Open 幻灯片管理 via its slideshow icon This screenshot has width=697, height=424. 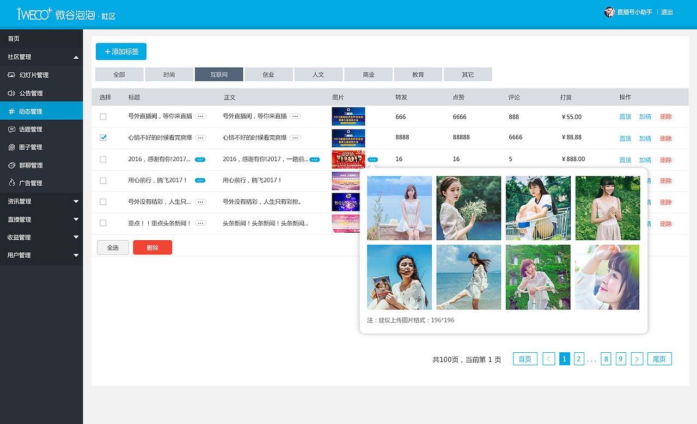(x=12, y=74)
